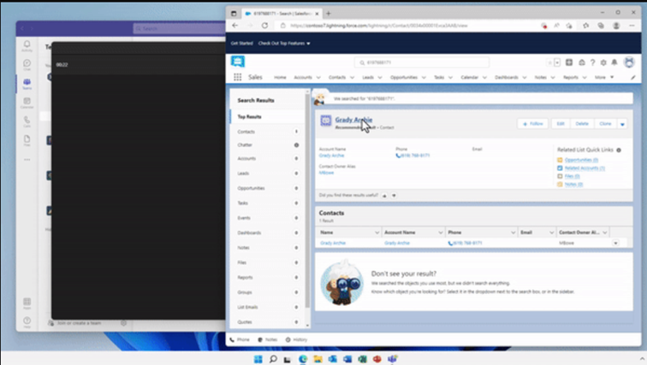The image size is (647, 365).
Task: Open Grady Archie top result link
Action: 353,120
